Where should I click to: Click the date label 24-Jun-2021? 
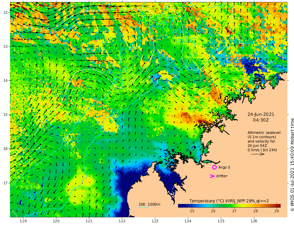[x=261, y=115]
